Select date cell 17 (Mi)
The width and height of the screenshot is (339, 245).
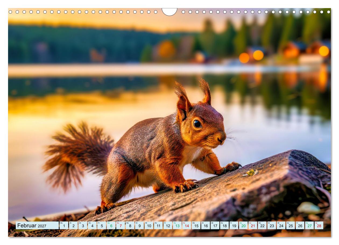215,226
